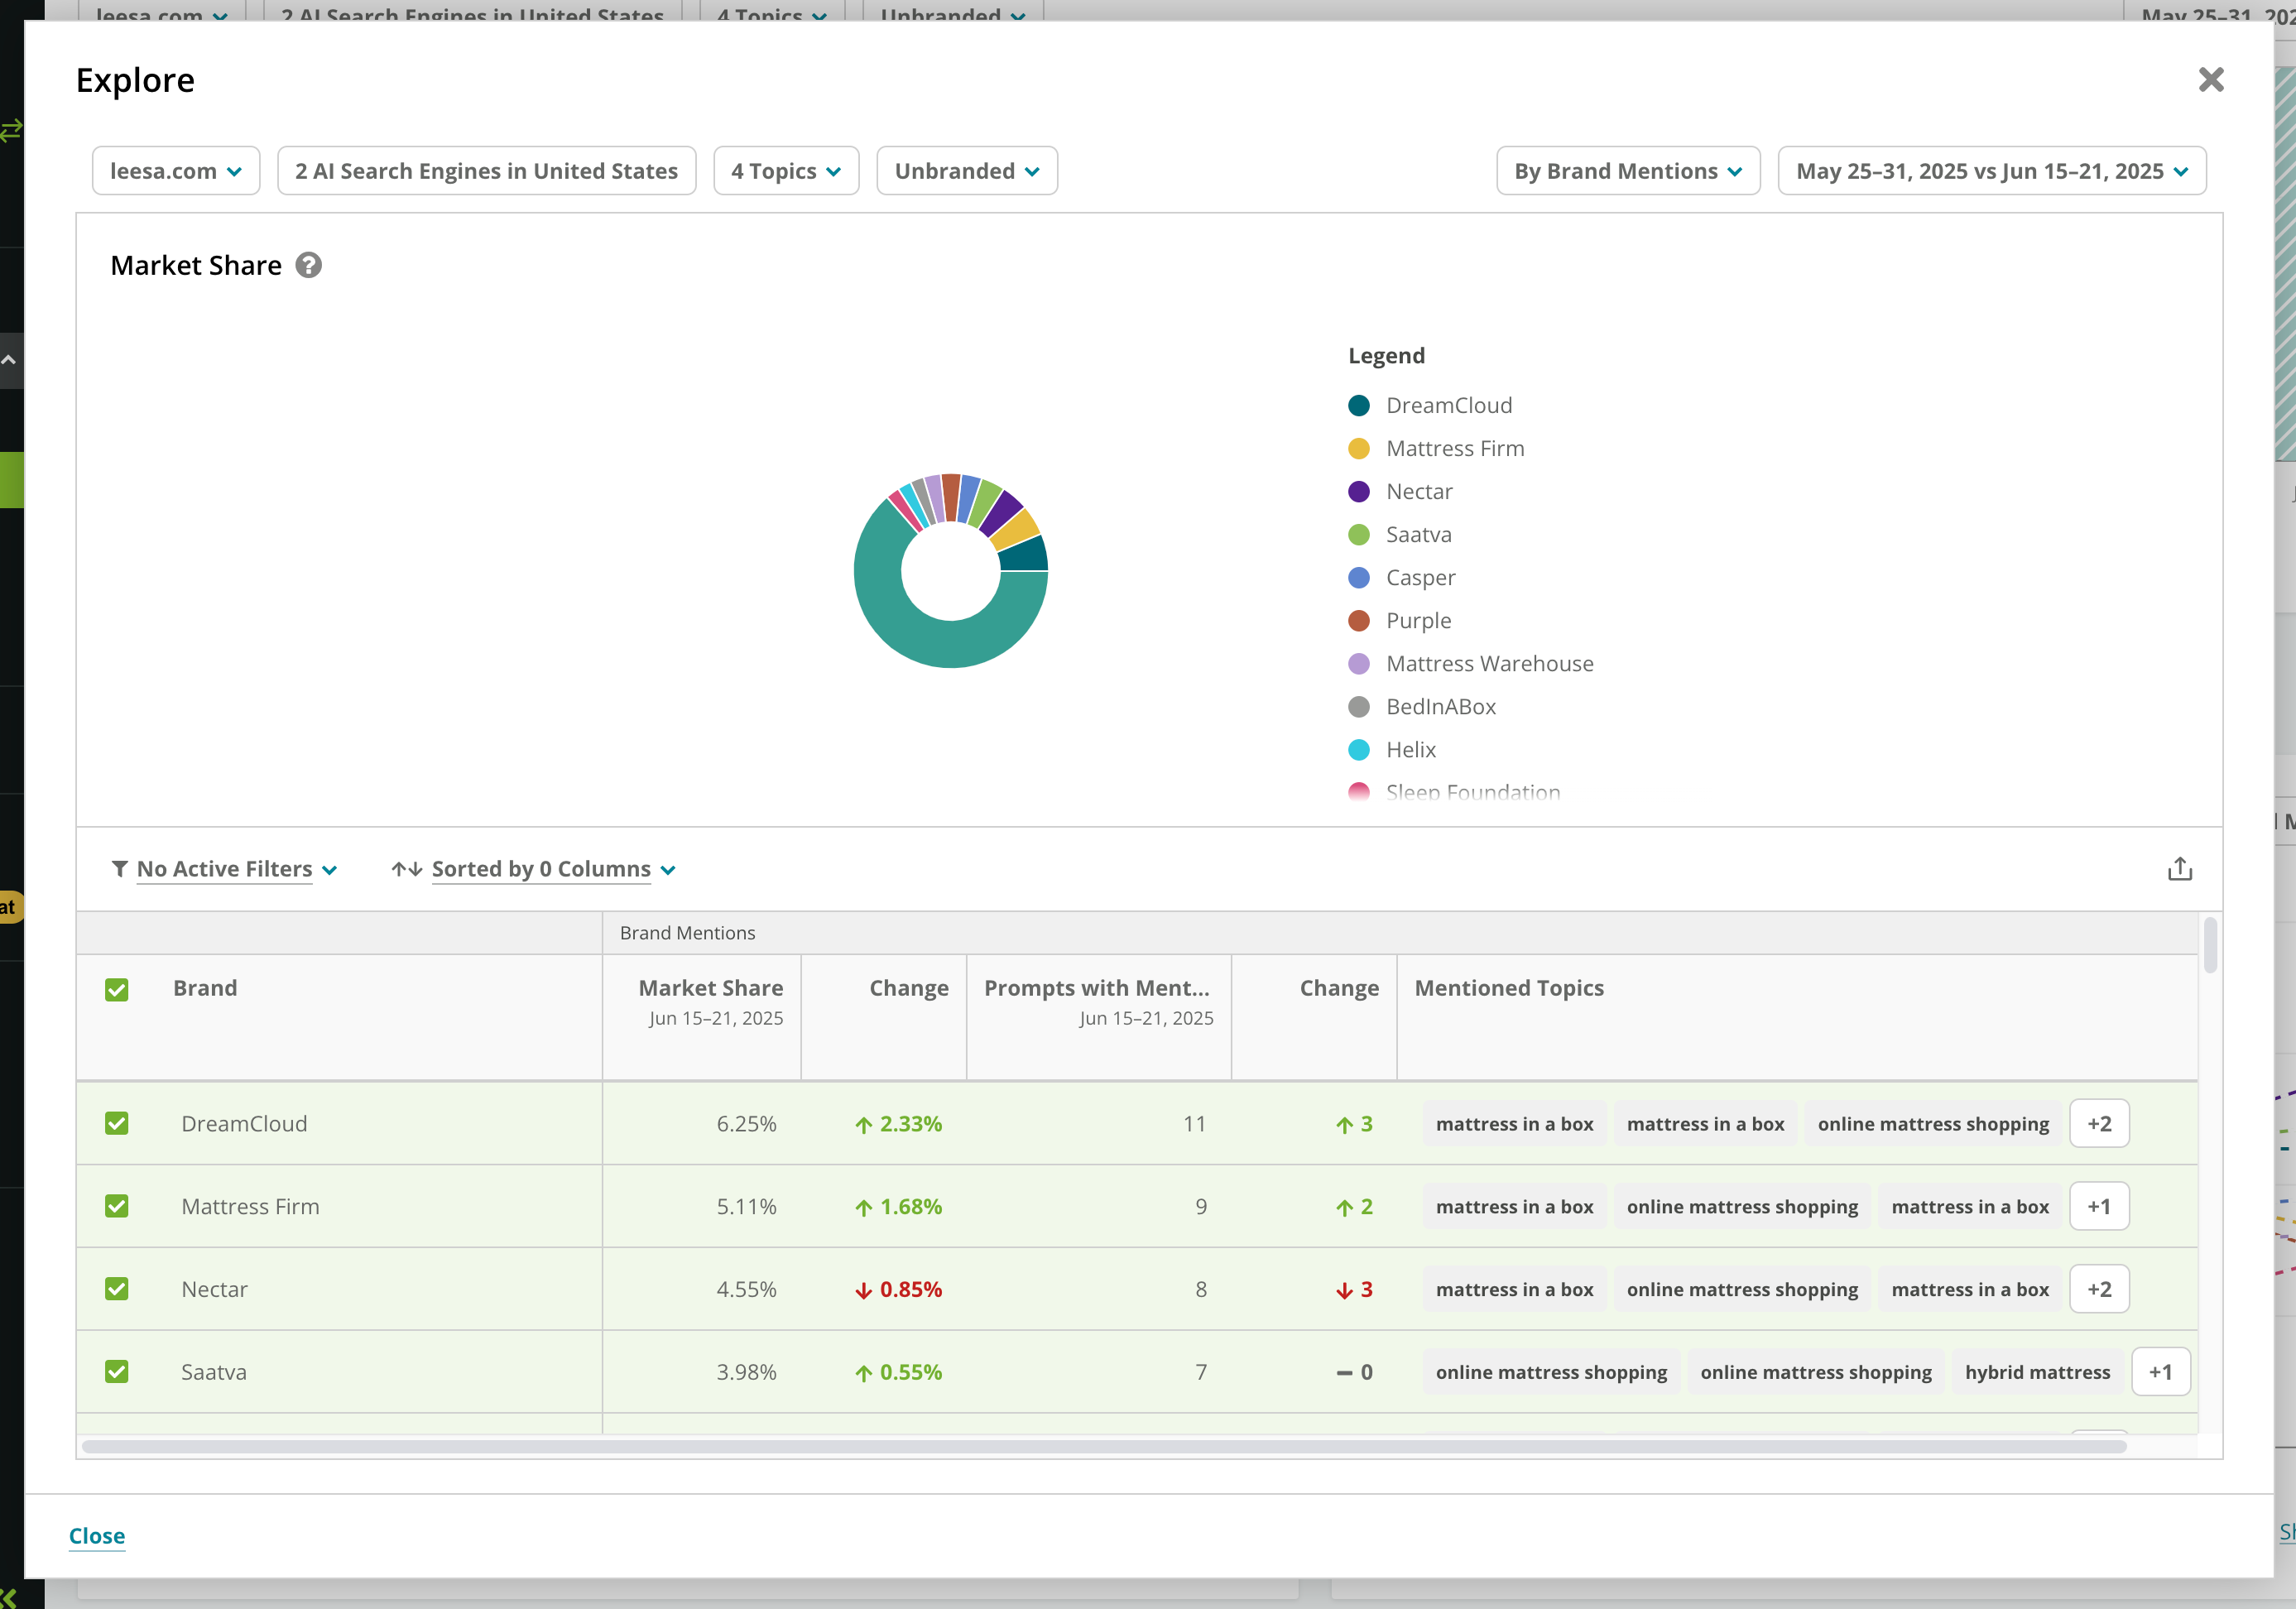Click the table's horizontal scrollbar
Image resolution: width=2296 pixels, height=1609 pixels.
[1104, 1446]
